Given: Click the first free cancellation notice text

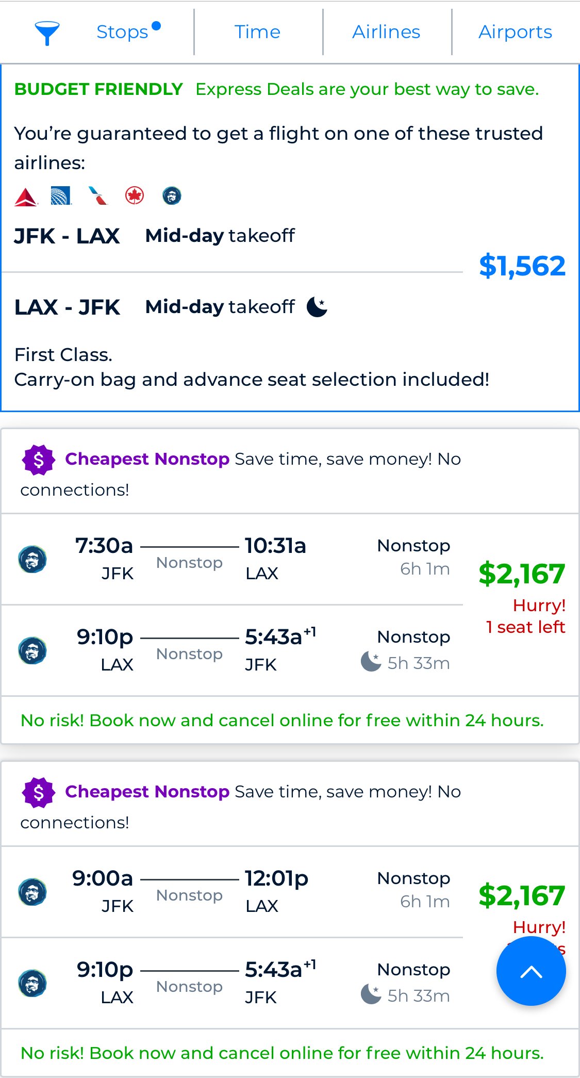Looking at the screenshot, I should [x=282, y=720].
